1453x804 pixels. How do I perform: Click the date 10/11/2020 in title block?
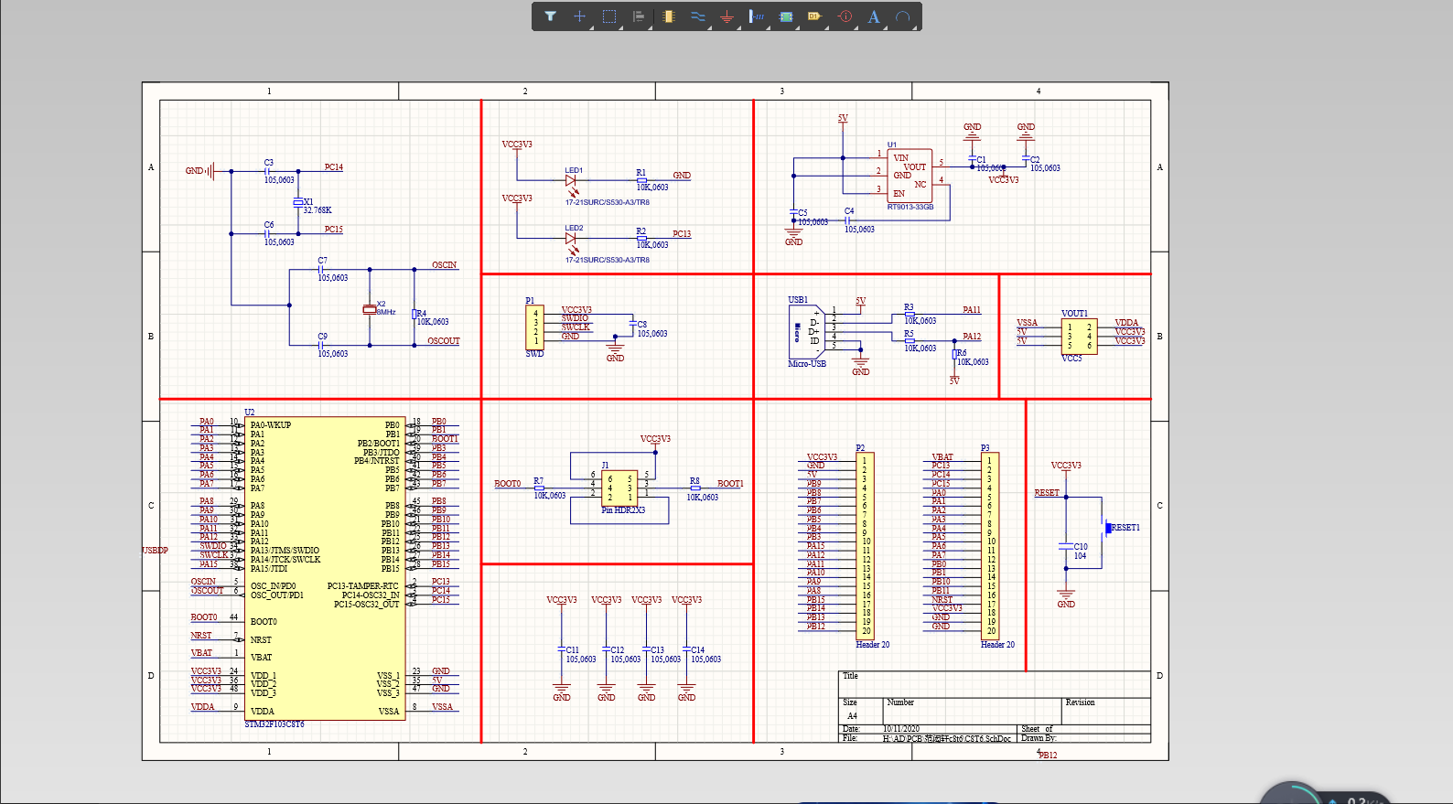(900, 729)
